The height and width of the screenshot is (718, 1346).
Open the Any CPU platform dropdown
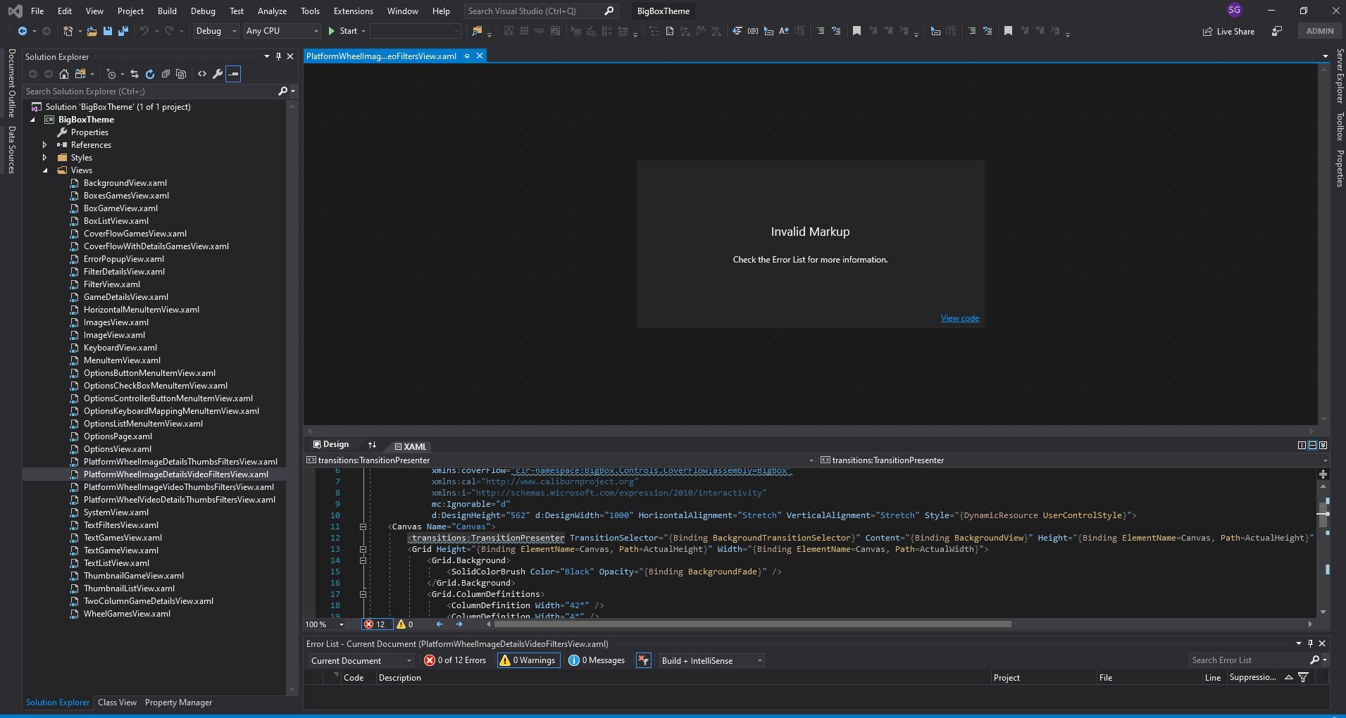tap(282, 31)
